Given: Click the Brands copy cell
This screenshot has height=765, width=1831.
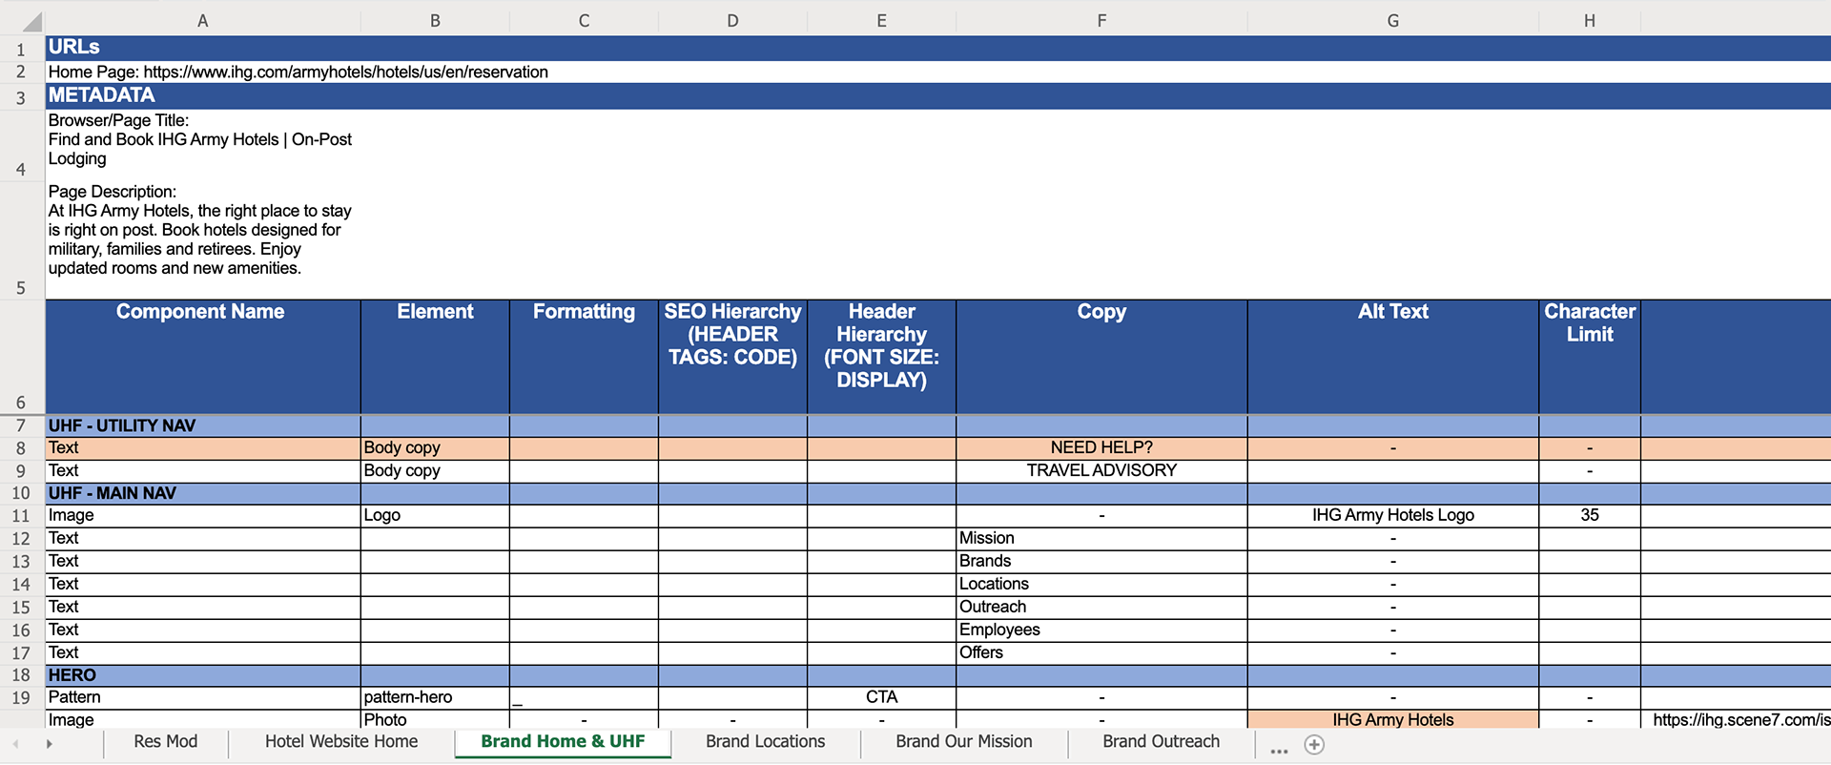Looking at the screenshot, I should point(1101,561).
